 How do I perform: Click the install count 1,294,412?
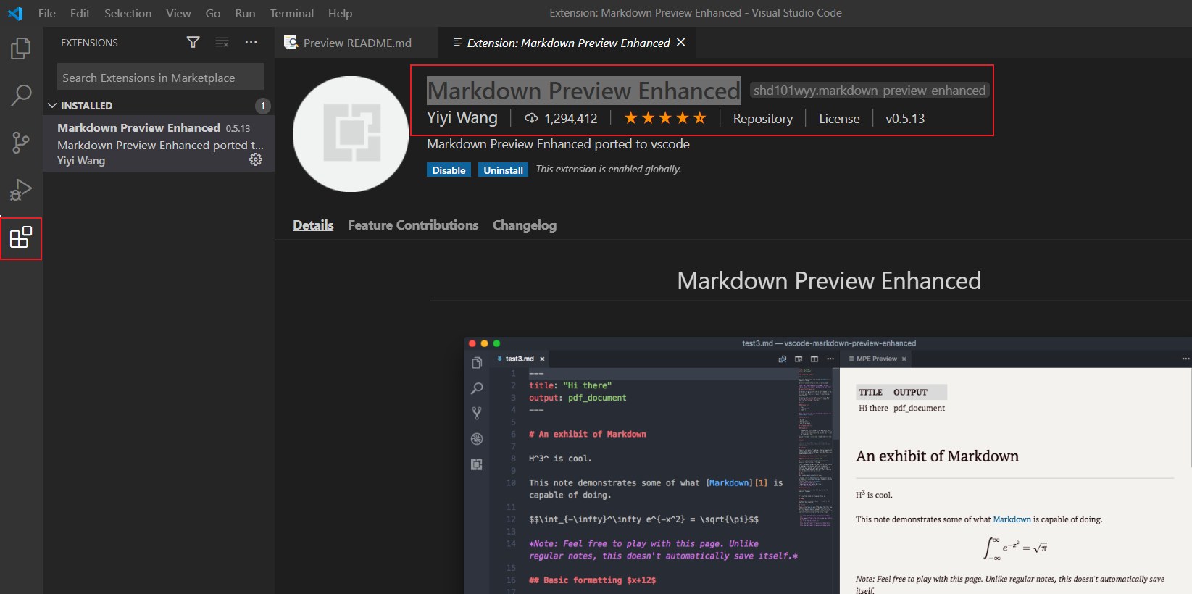(x=571, y=119)
